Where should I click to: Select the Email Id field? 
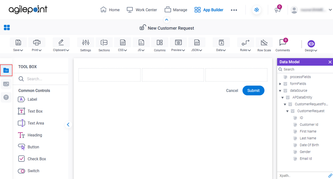coord(306,159)
